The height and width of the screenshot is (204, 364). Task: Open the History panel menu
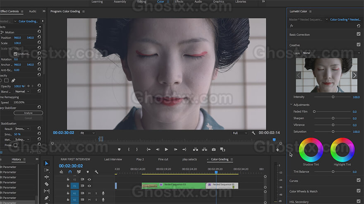24,159
